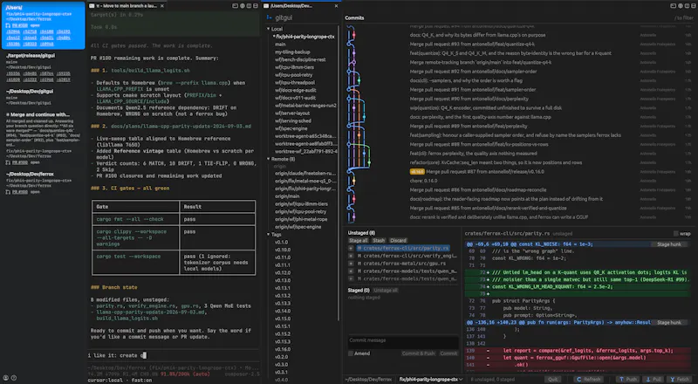The image size is (698, 384).
Task: Collapse the Remote section
Action: (269, 159)
